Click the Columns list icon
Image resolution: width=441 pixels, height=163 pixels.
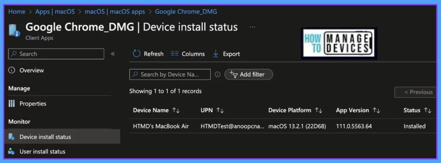[175, 54]
